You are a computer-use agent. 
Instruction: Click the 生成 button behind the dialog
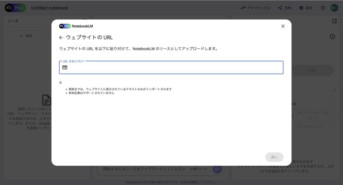click(313, 70)
